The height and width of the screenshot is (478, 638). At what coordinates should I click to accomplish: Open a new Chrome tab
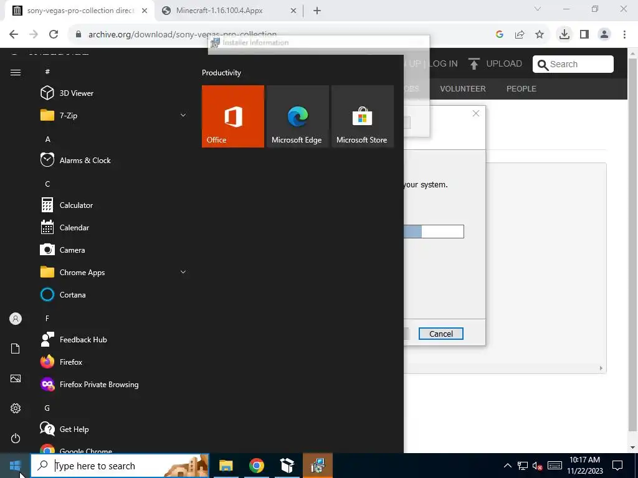tap(317, 11)
